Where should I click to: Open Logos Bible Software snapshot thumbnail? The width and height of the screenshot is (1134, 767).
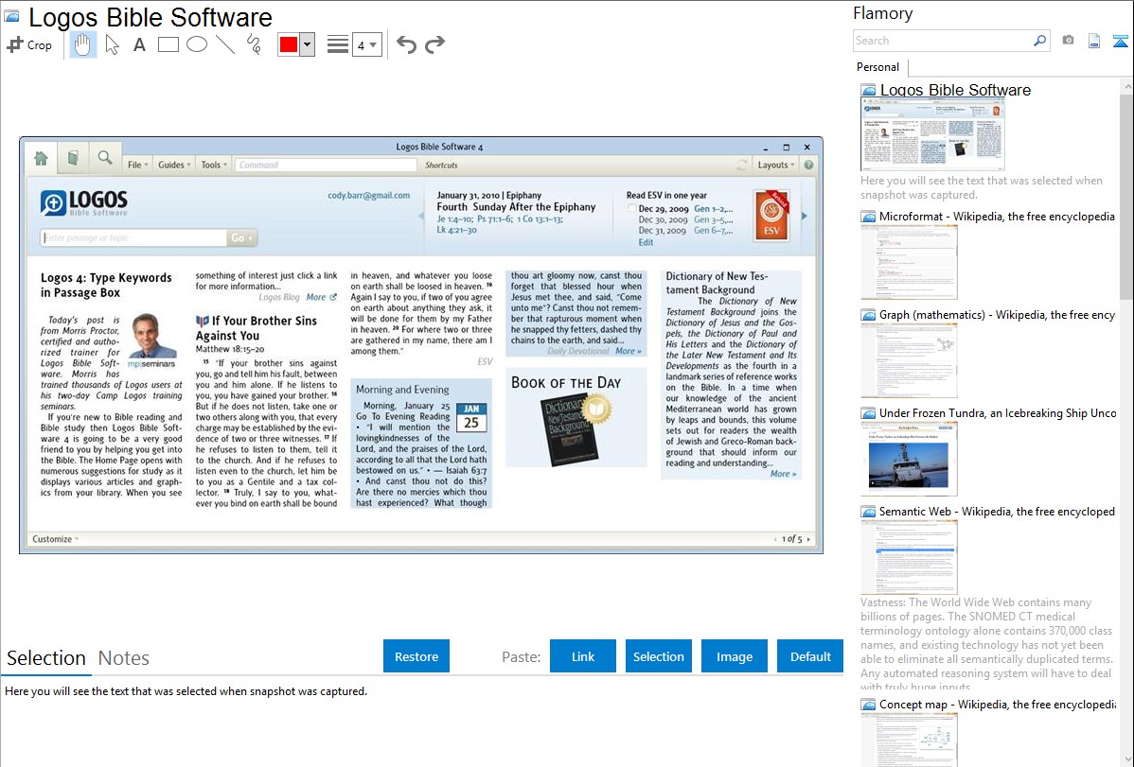pos(932,134)
